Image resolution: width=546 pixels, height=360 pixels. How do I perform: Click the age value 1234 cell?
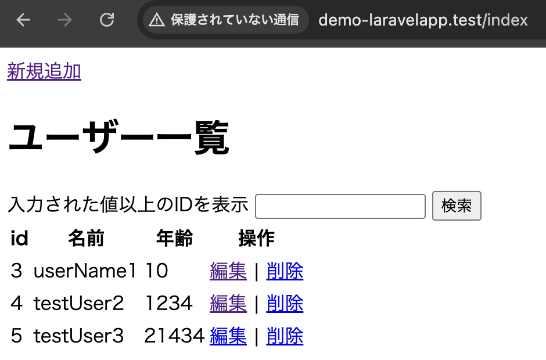[x=168, y=303]
